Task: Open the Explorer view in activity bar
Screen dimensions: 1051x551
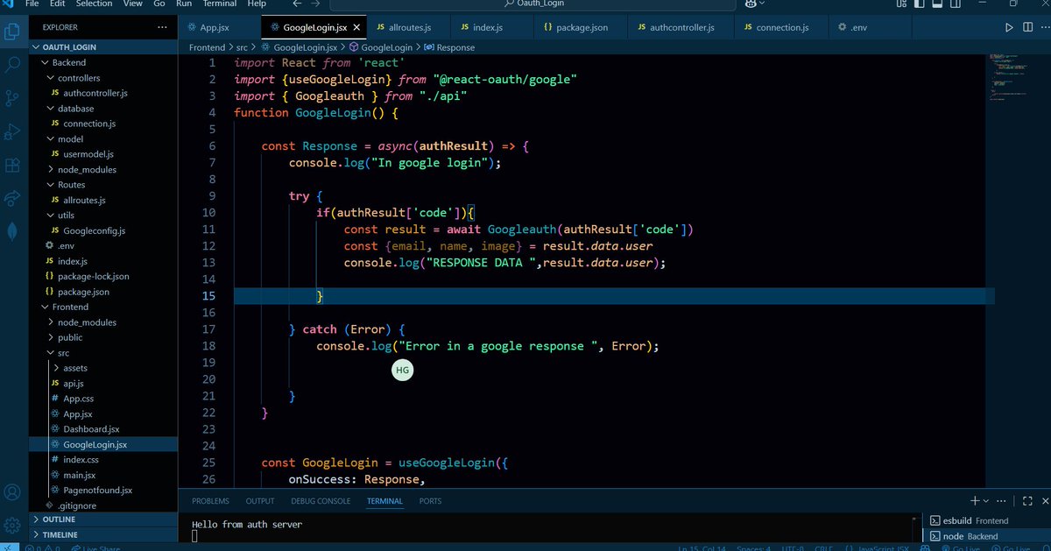Action: pyautogui.click(x=12, y=32)
